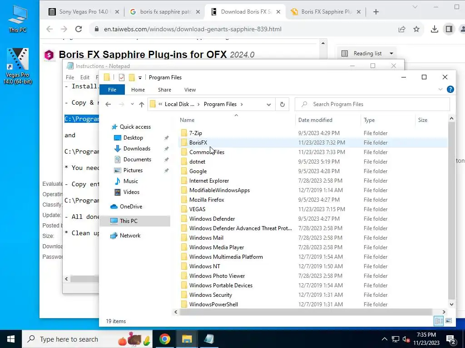Click the Explorer vertical scrollbar
The height and width of the screenshot is (348, 465).
click(451, 210)
